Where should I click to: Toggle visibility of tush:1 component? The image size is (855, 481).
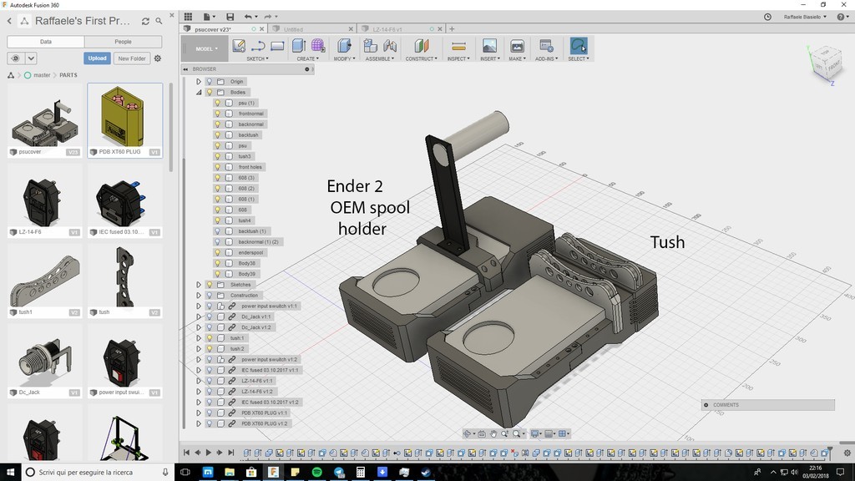point(209,338)
